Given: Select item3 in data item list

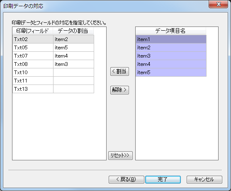Looking at the screenshot, I should pos(171,56).
